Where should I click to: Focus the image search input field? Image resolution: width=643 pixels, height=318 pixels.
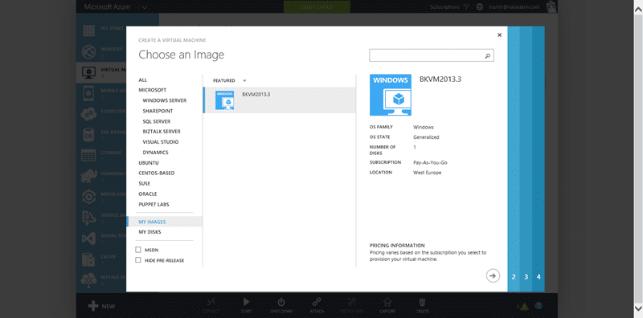point(432,55)
